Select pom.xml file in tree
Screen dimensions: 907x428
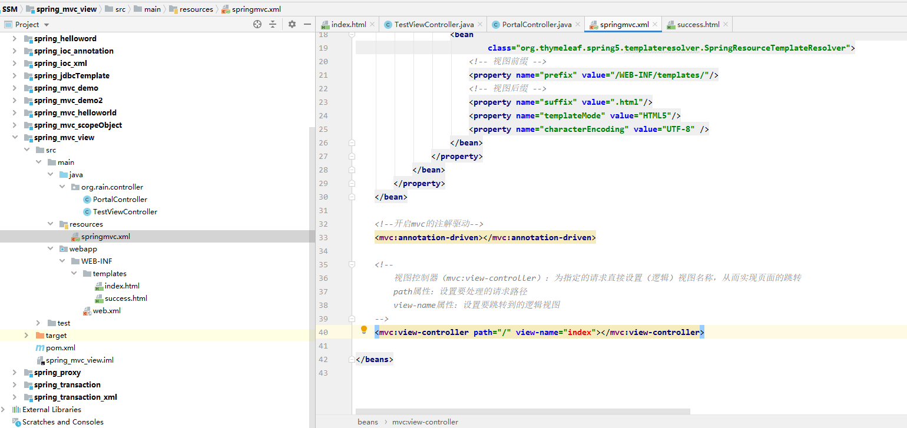point(61,347)
